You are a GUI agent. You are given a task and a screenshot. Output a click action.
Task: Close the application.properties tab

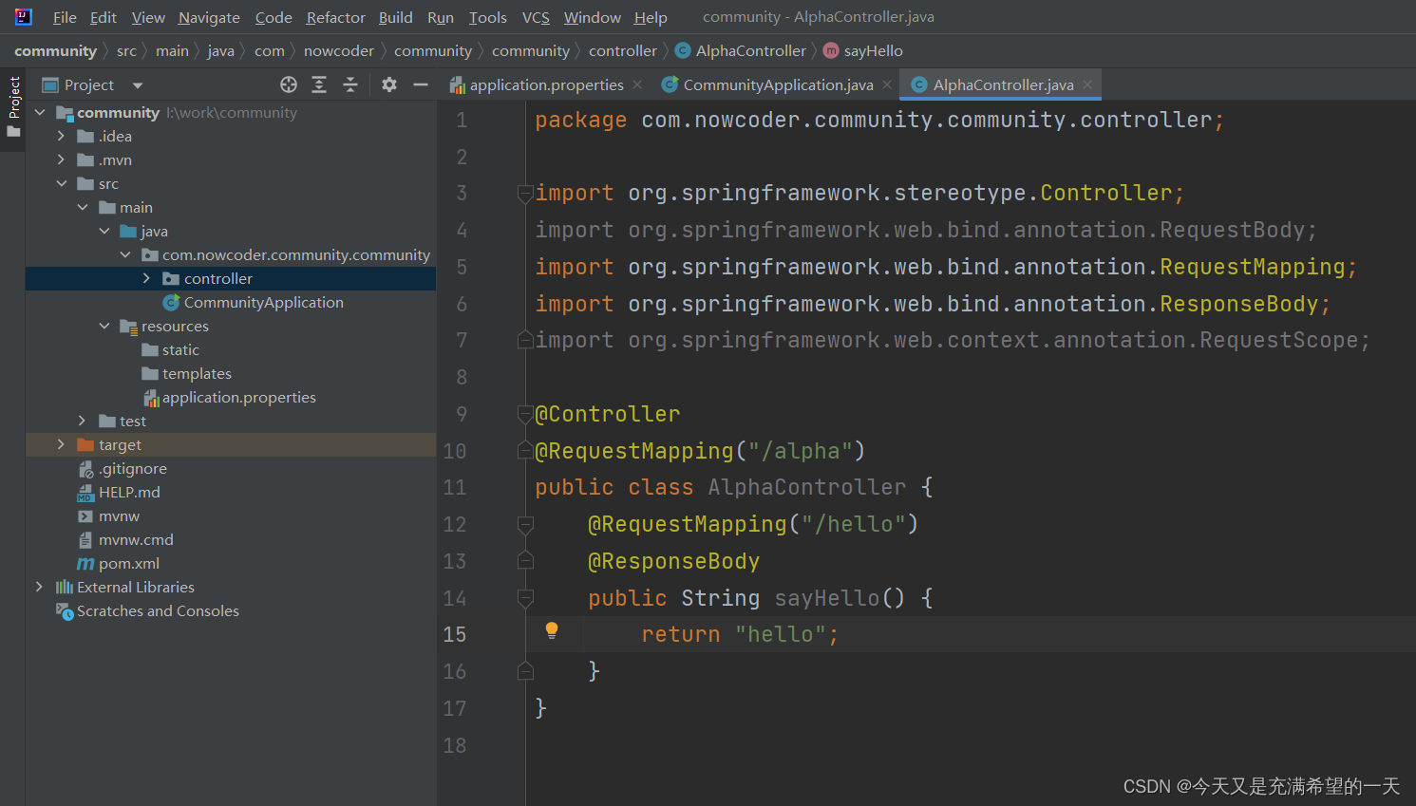pyautogui.click(x=637, y=84)
